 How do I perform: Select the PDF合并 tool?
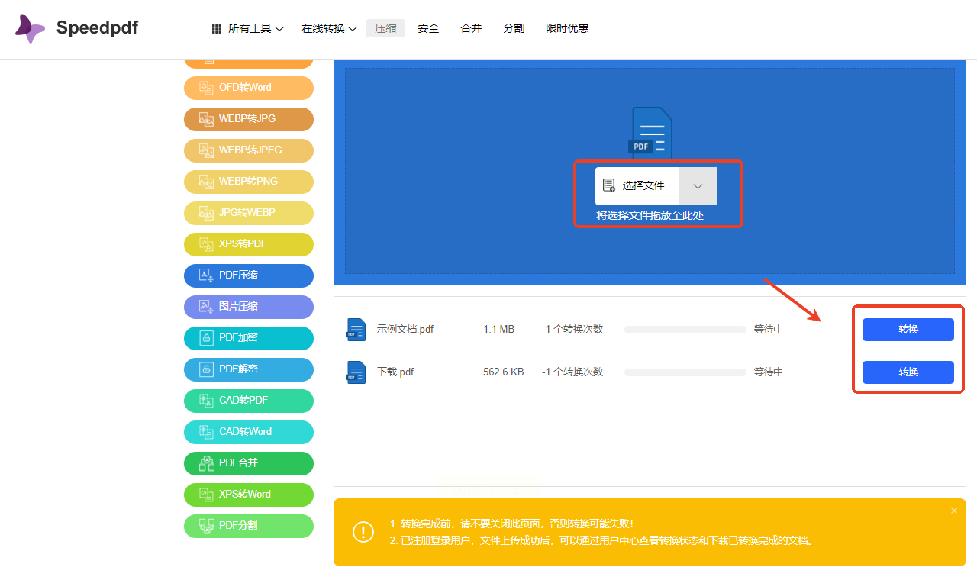(249, 463)
